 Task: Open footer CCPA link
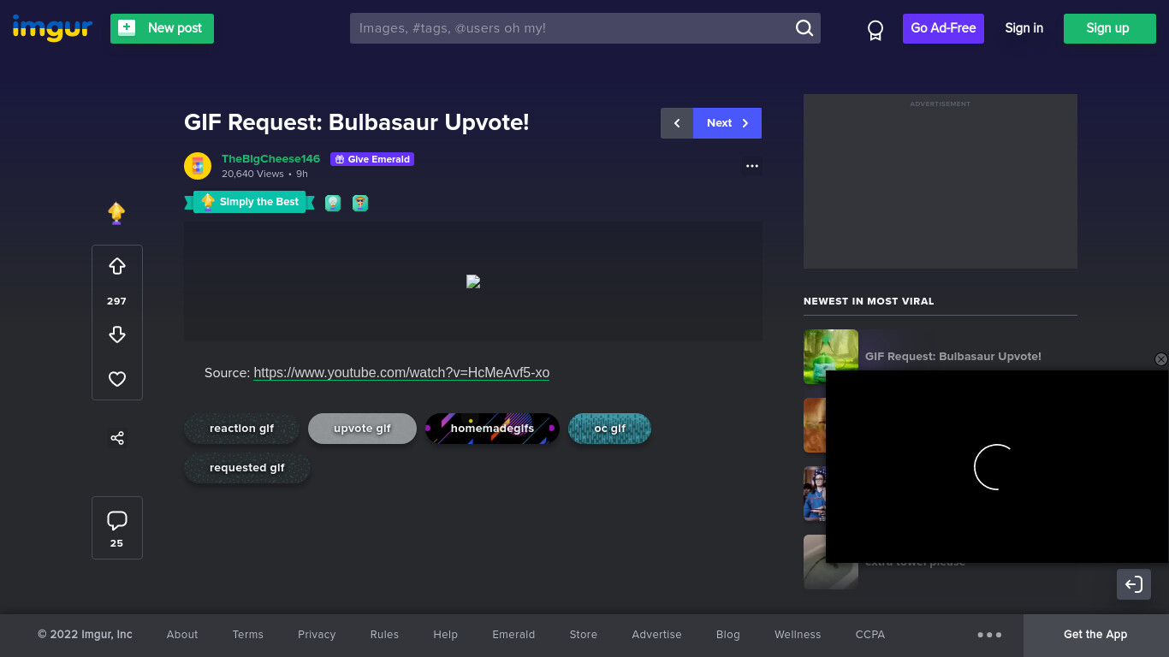point(870,635)
